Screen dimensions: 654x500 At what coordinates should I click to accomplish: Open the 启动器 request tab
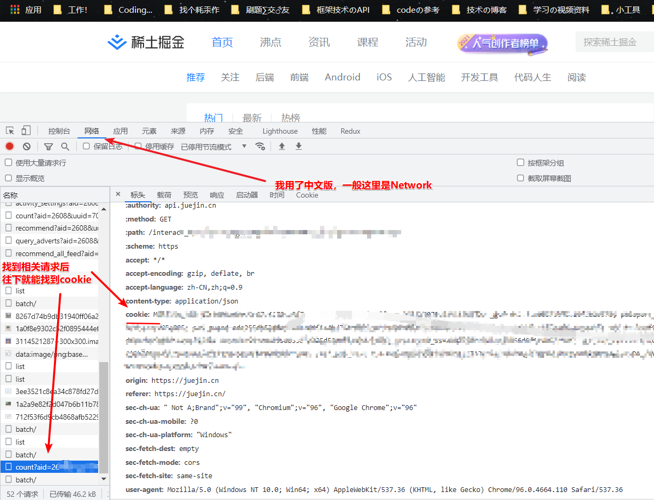[247, 195]
